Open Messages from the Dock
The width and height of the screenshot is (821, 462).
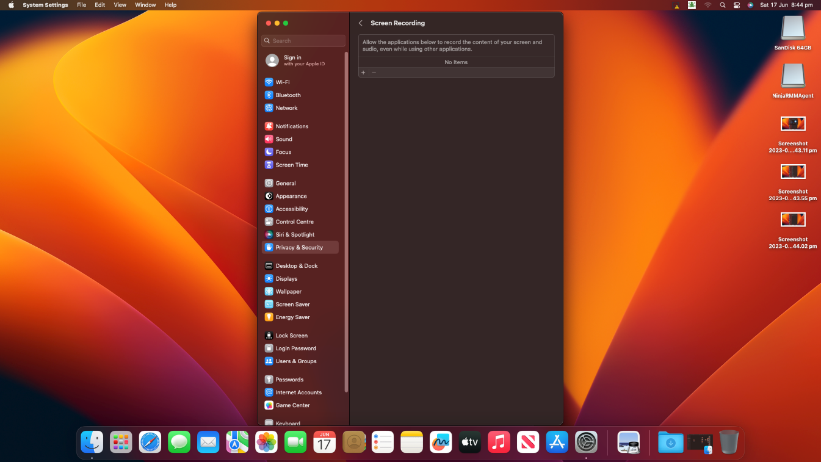(x=179, y=442)
